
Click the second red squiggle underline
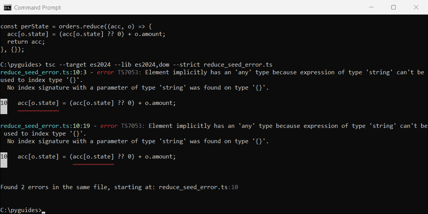click(93, 164)
